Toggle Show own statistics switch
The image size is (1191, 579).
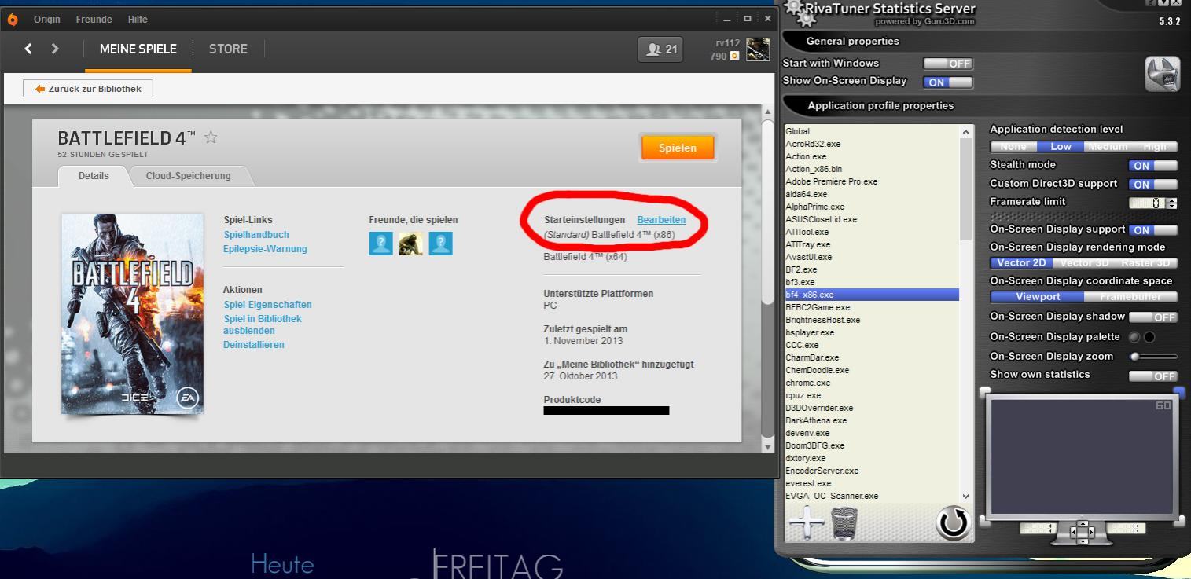click(x=1153, y=376)
